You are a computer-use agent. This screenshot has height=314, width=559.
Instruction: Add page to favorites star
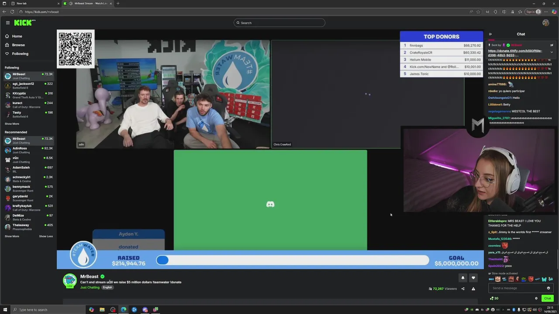[478, 12]
